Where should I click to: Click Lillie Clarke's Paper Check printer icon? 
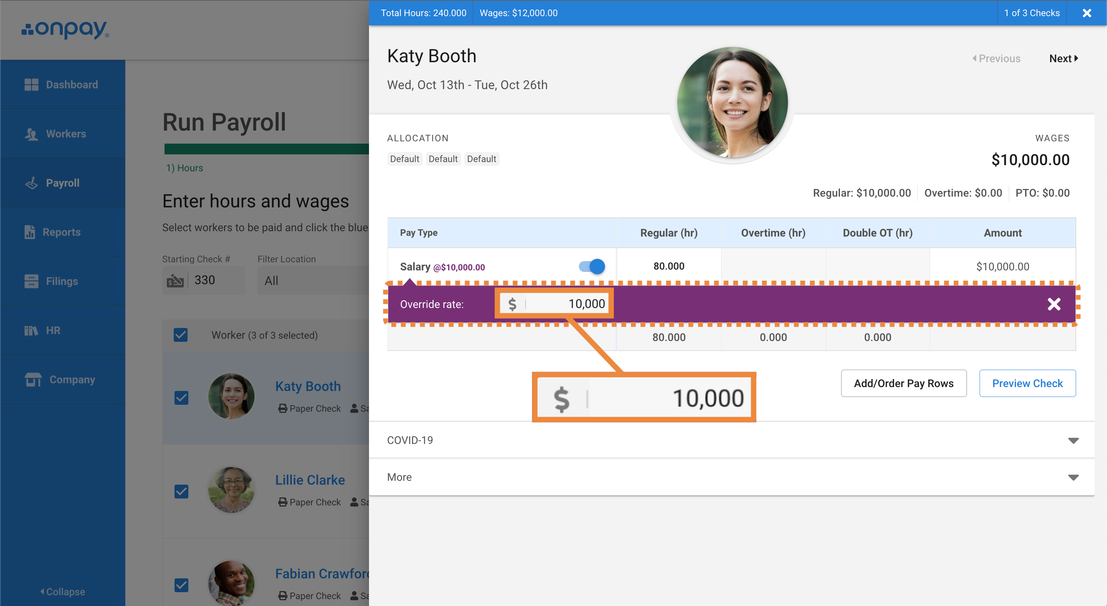pos(283,502)
